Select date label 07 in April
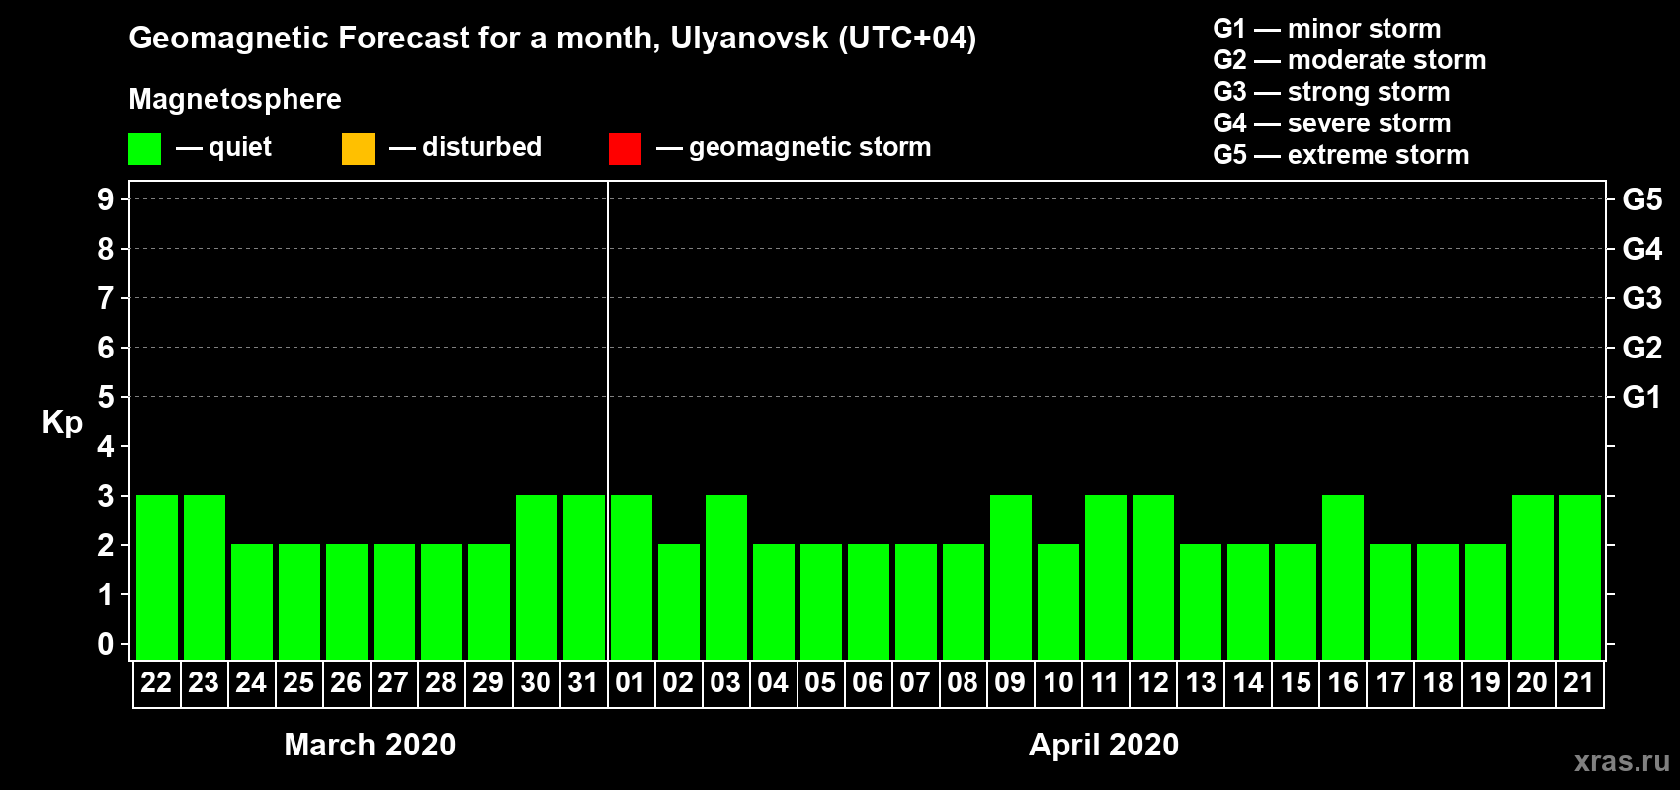The height and width of the screenshot is (790, 1680). pyautogui.click(x=915, y=682)
